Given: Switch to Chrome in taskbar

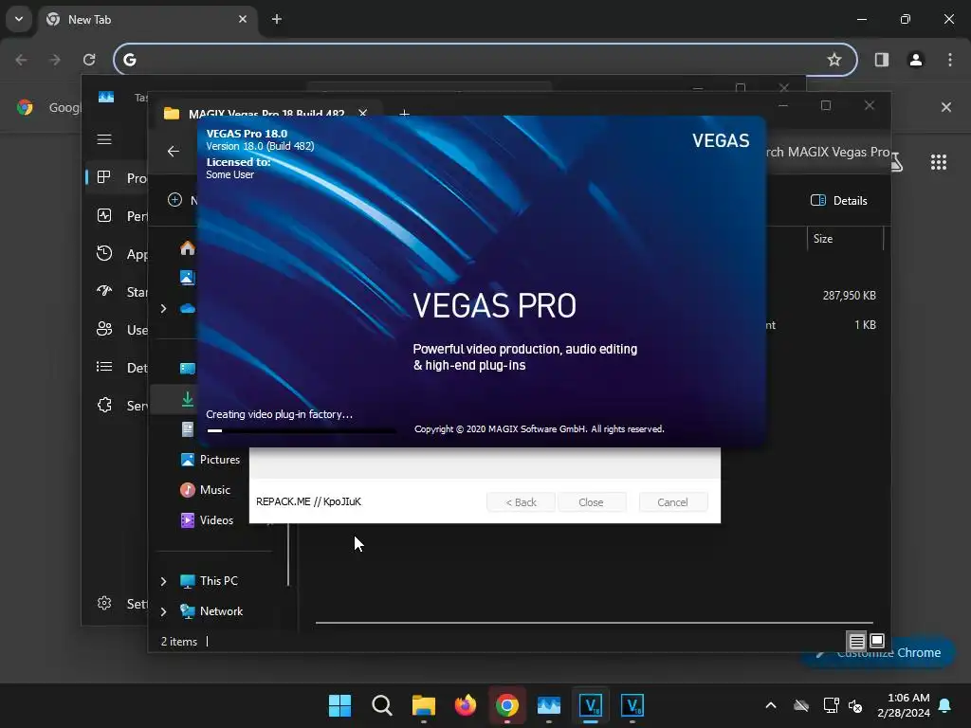Looking at the screenshot, I should (507, 705).
